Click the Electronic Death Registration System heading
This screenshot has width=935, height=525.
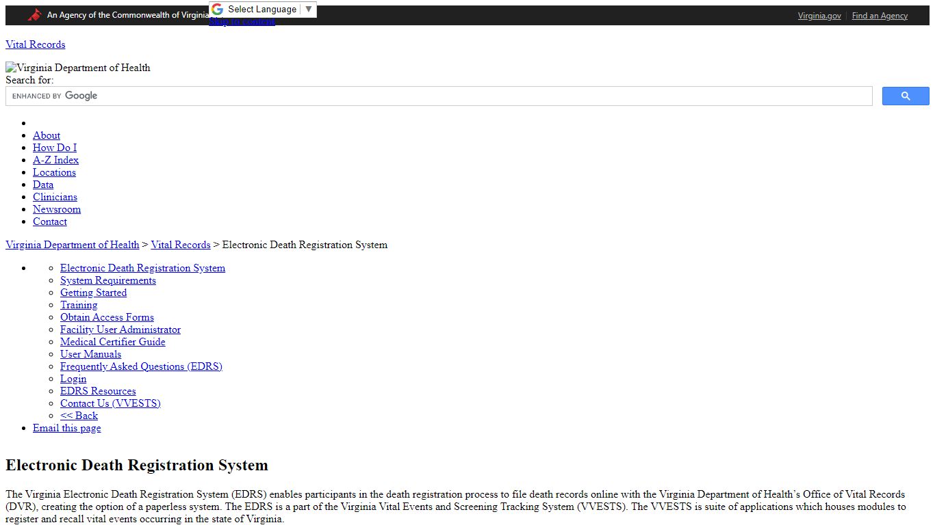tap(137, 466)
